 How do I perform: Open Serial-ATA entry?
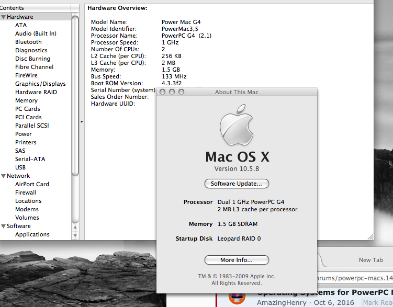30,159
